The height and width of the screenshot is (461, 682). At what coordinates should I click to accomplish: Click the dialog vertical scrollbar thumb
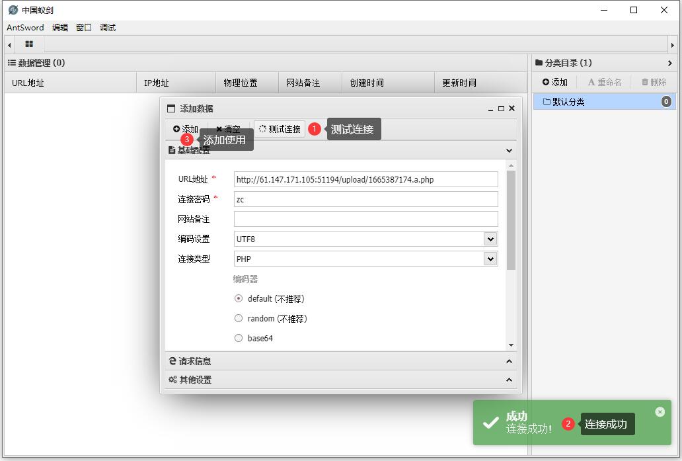click(511, 220)
